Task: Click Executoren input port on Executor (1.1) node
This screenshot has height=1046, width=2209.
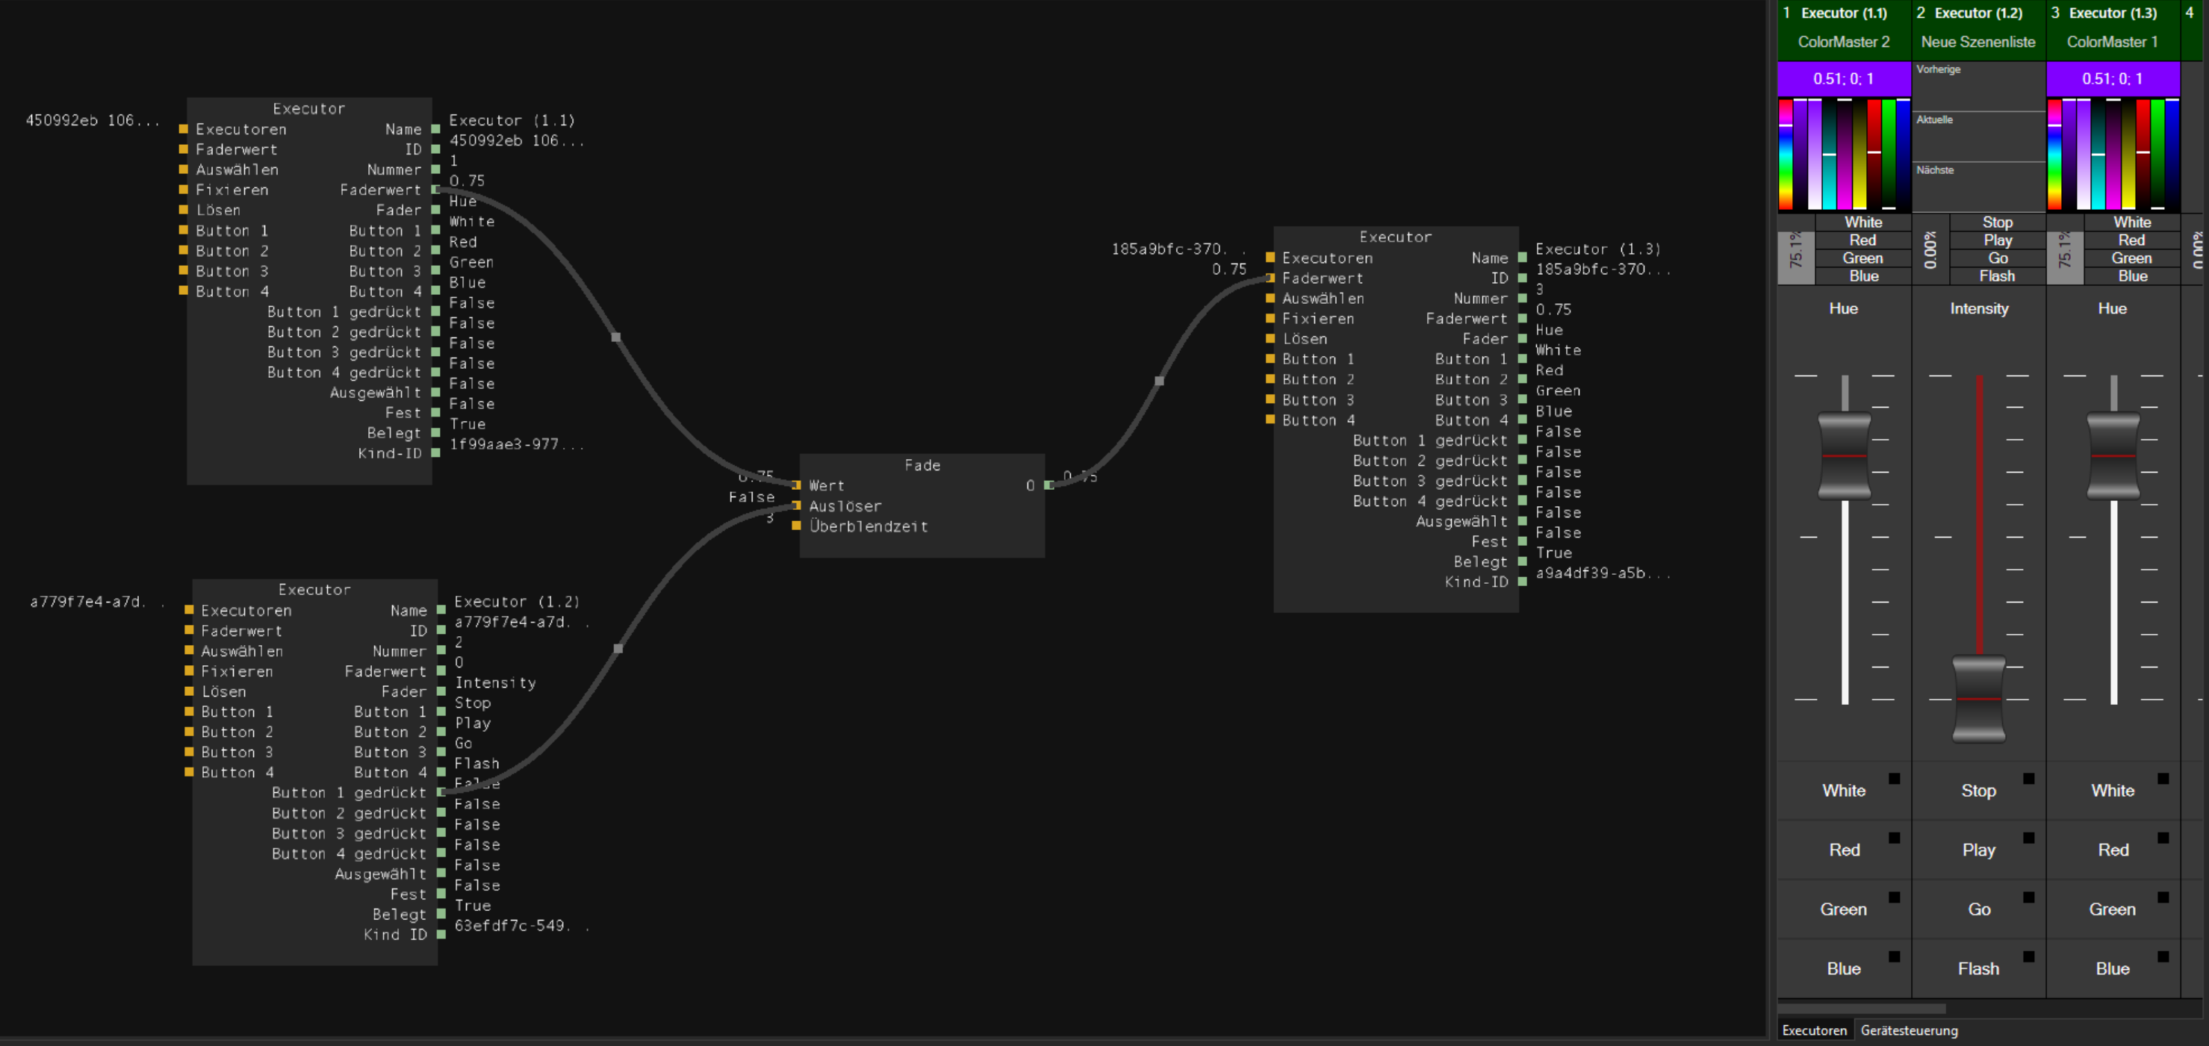Action: 184,128
